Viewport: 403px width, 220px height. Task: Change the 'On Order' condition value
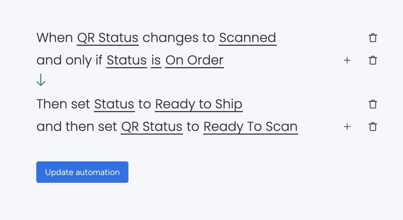194,60
